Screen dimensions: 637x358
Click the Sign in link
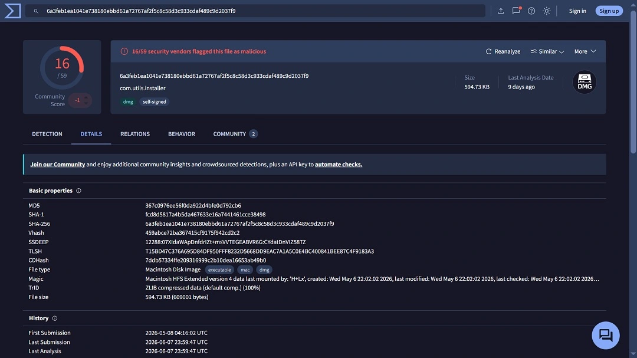point(577,11)
